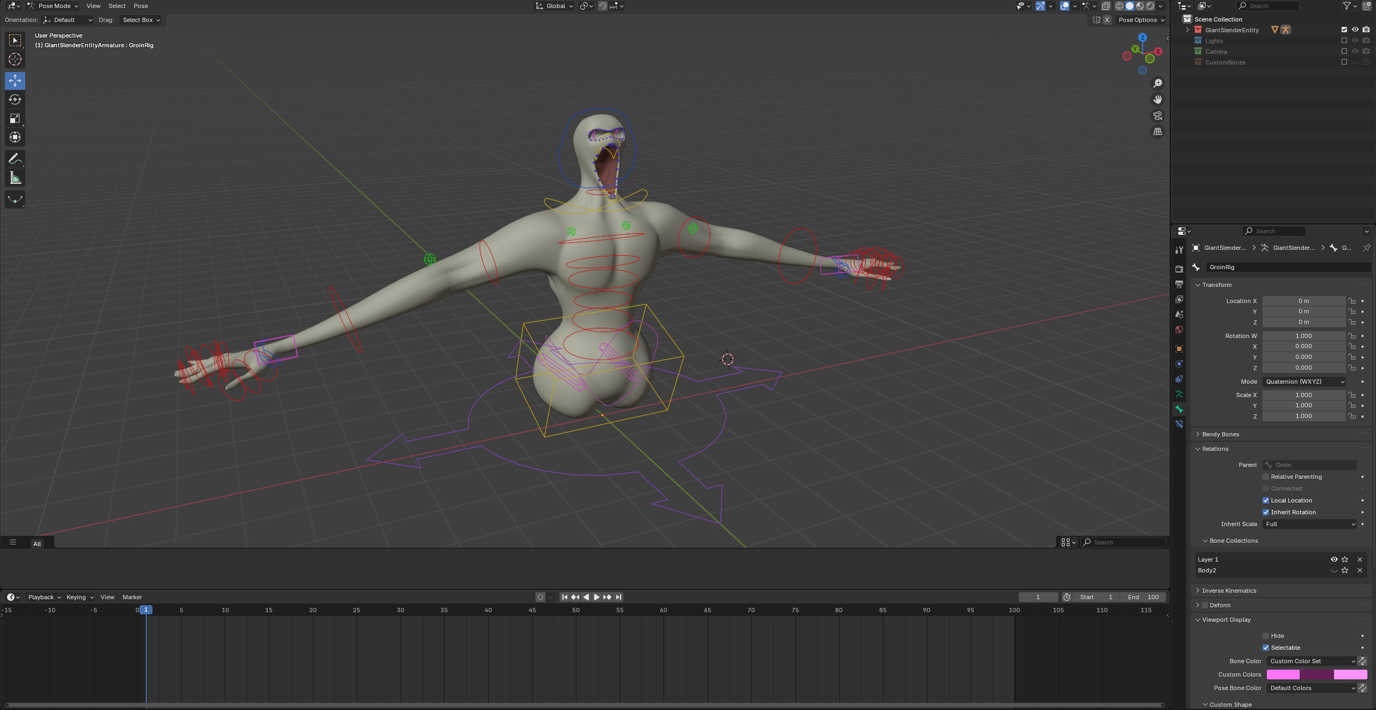This screenshot has width=1376, height=710.
Task: Toggle X-ray display in viewport header
Action: click(x=1106, y=6)
